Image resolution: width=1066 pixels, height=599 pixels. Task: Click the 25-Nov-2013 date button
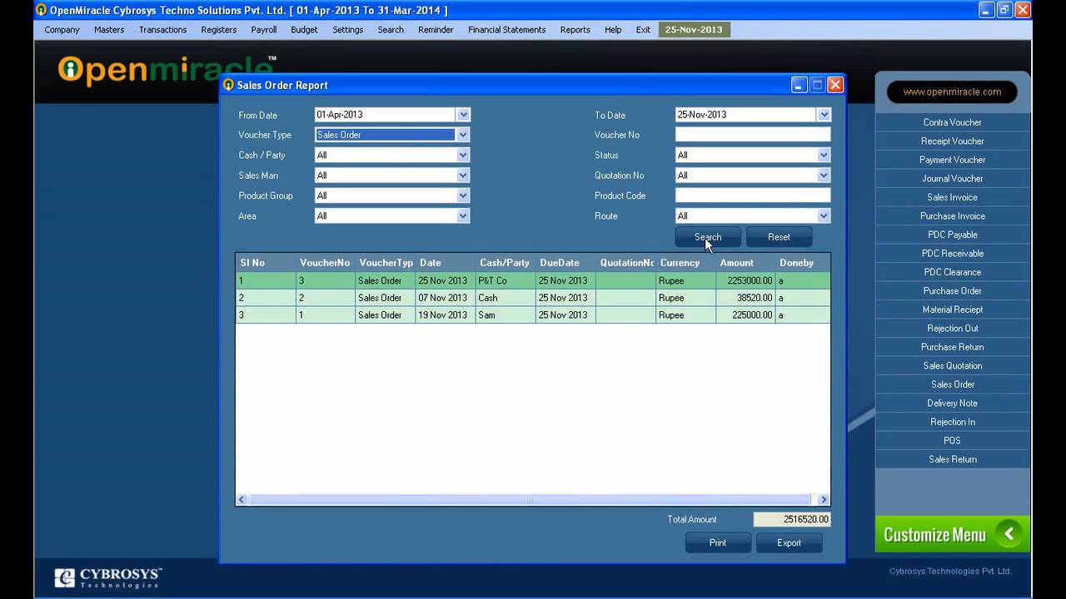(694, 30)
